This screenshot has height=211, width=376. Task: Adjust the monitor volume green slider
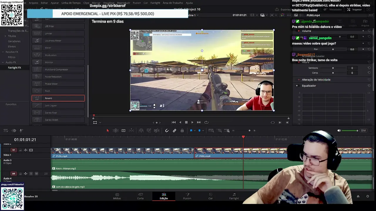click(x=350, y=131)
